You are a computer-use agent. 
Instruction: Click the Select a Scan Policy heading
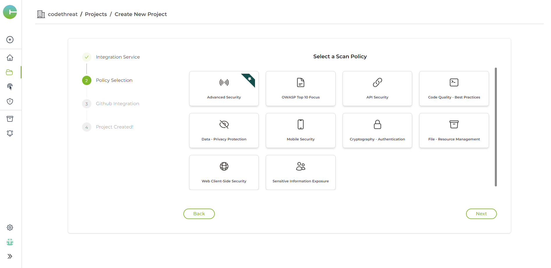tap(340, 57)
